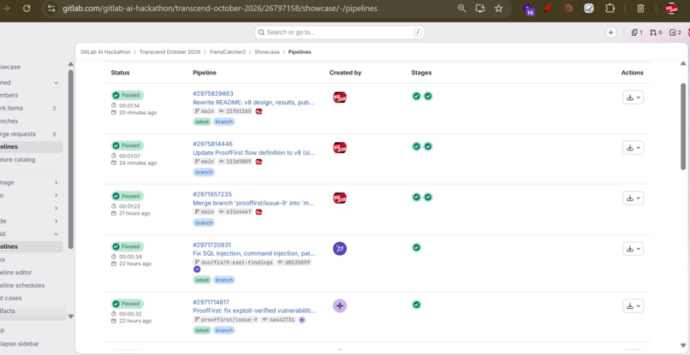Open Duo bot avatar for pipeline #2971720931

coord(340,249)
